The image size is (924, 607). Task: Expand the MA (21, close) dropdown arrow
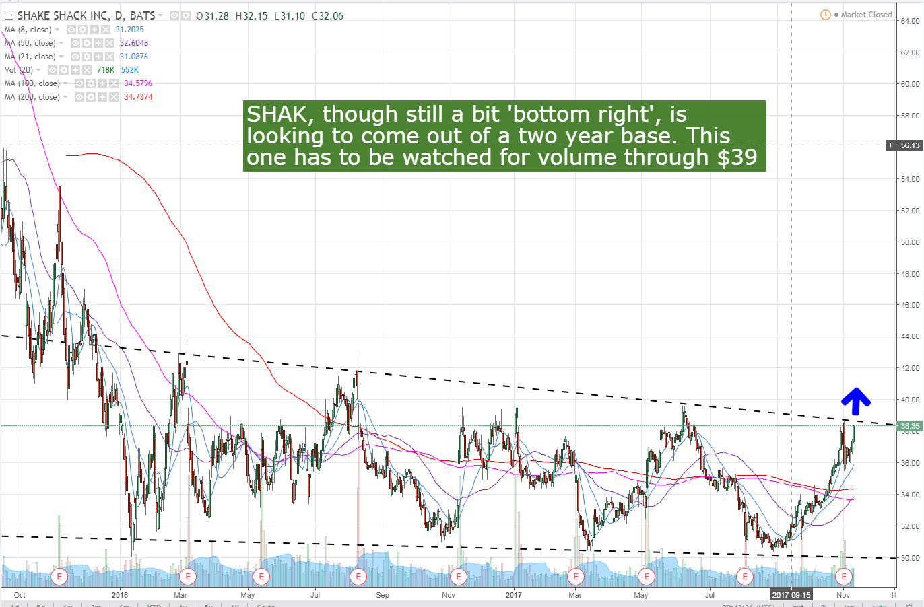[62, 57]
